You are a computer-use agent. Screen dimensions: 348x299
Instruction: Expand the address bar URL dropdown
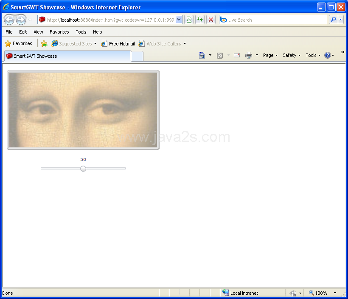click(179, 20)
